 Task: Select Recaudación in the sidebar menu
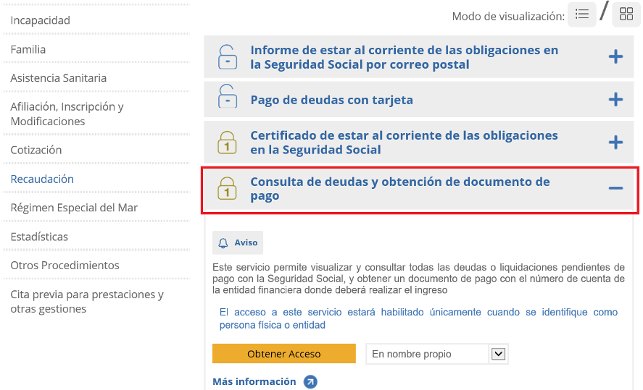pyautogui.click(x=42, y=179)
